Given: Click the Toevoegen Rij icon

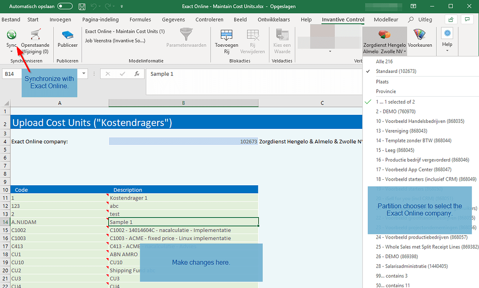Looking at the screenshot, I should coord(226,35).
